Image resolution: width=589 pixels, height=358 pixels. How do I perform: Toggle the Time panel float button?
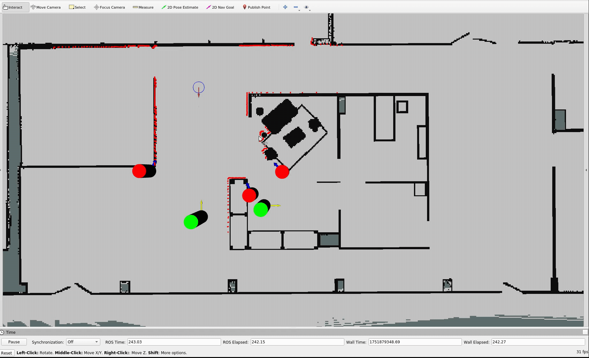[585, 332]
